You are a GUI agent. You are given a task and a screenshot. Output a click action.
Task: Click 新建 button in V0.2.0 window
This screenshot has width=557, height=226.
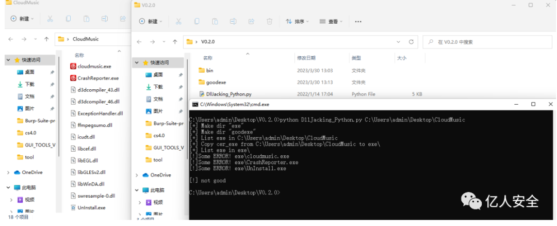(151, 21)
